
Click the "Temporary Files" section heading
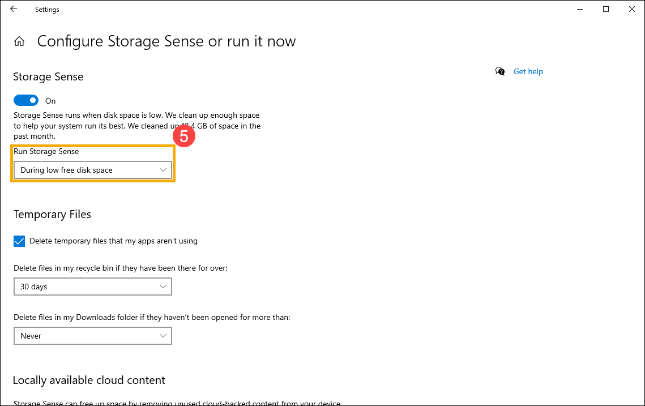52,214
